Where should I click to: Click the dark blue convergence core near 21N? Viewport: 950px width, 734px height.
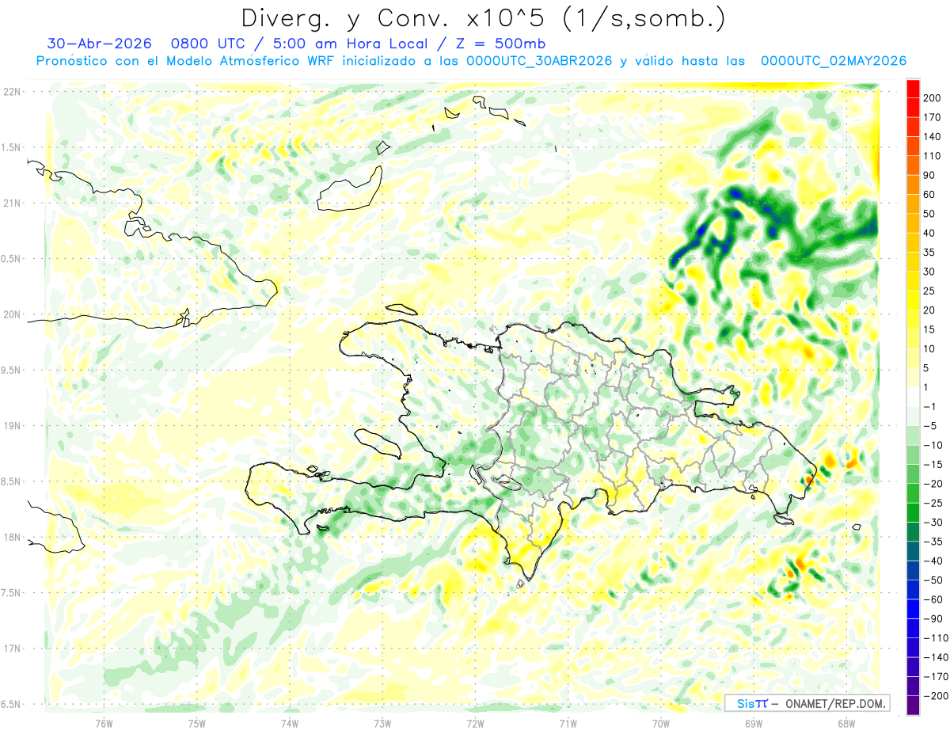click(x=736, y=194)
